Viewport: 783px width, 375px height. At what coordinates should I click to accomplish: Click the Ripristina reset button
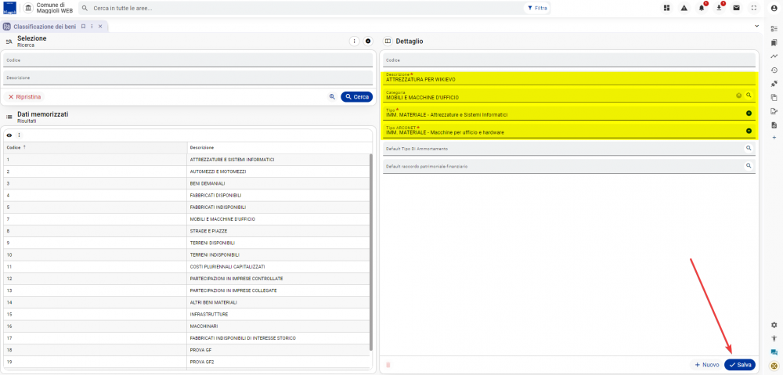click(24, 97)
